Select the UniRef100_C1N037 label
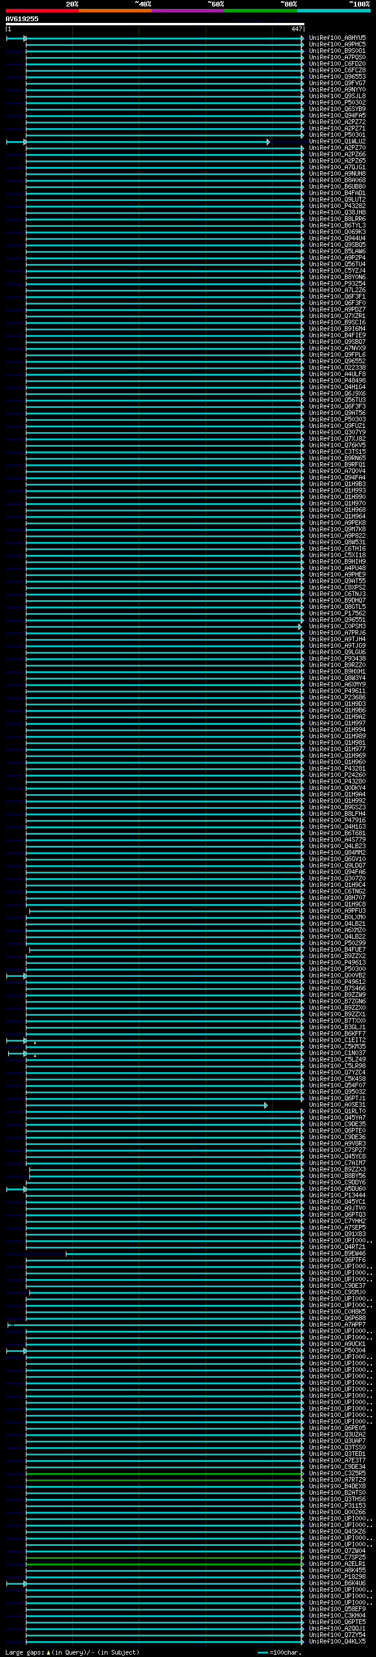 pos(337,1054)
